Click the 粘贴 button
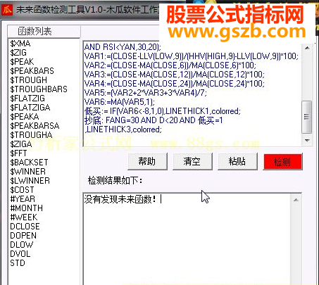Screen dimensions: 319x285 237,161
